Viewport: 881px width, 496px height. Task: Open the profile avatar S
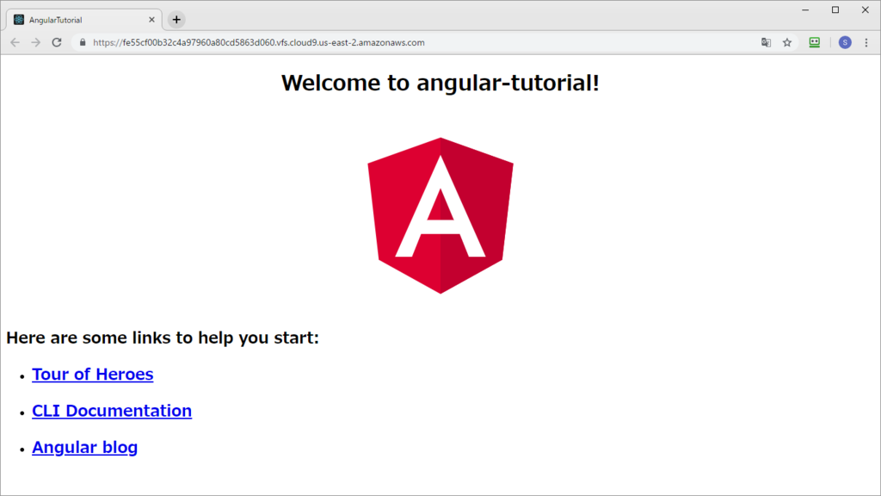coord(845,42)
